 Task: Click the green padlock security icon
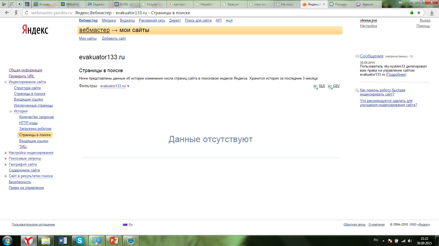(x=412, y=13)
